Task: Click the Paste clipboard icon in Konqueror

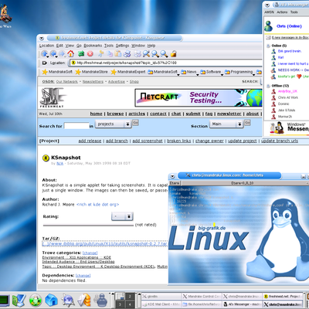Action: tap(118, 54)
